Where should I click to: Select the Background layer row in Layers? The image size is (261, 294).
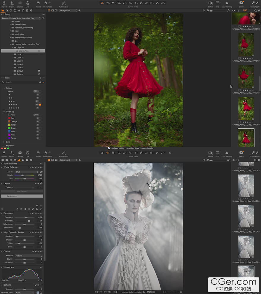tap(22, 196)
